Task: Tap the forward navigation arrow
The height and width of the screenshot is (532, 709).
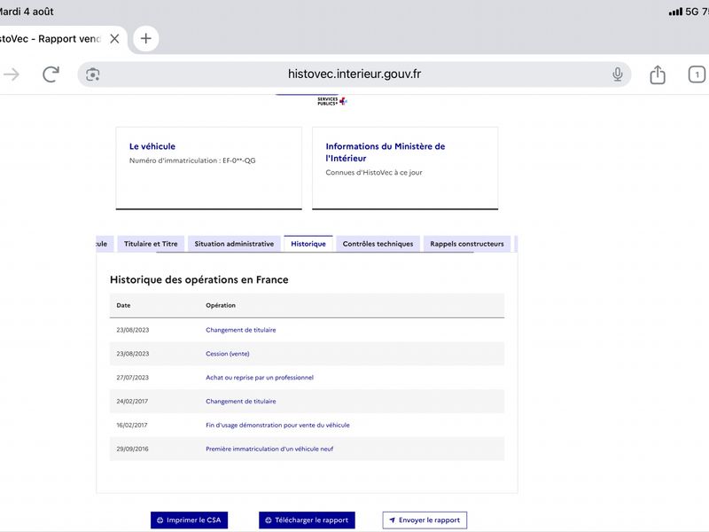Action: pos(11,74)
